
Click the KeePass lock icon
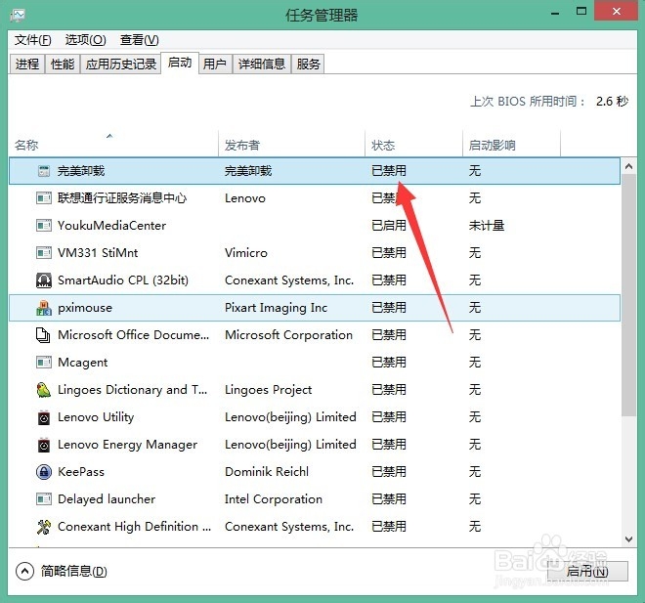tap(44, 472)
